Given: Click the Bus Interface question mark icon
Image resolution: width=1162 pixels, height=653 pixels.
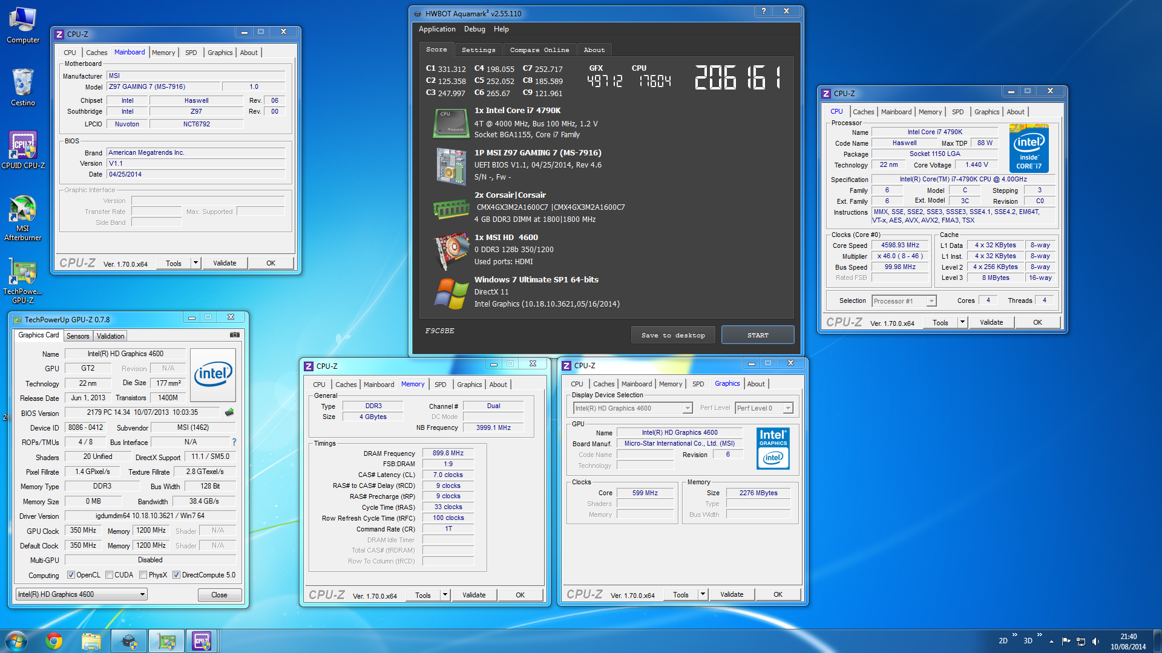Looking at the screenshot, I should point(234,442).
